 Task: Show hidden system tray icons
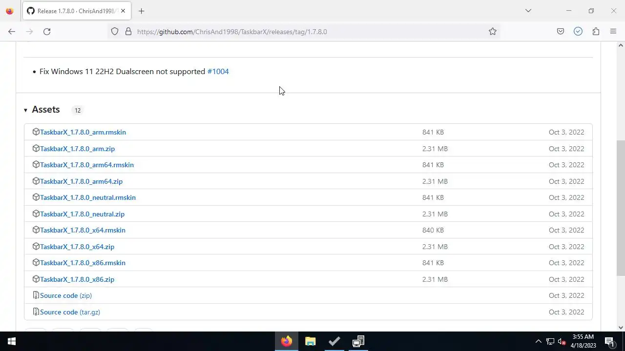pyautogui.click(x=538, y=341)
